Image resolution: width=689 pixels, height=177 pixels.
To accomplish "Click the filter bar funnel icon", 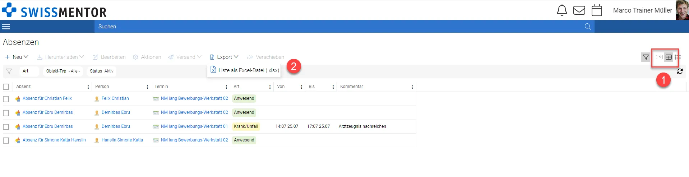I will click(x=9, y=71).
